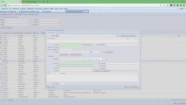Viewport: 186px width, 105px height.
Task: Open the Параклиника menu
Action: pyautogui.click(x=30, y=8)
